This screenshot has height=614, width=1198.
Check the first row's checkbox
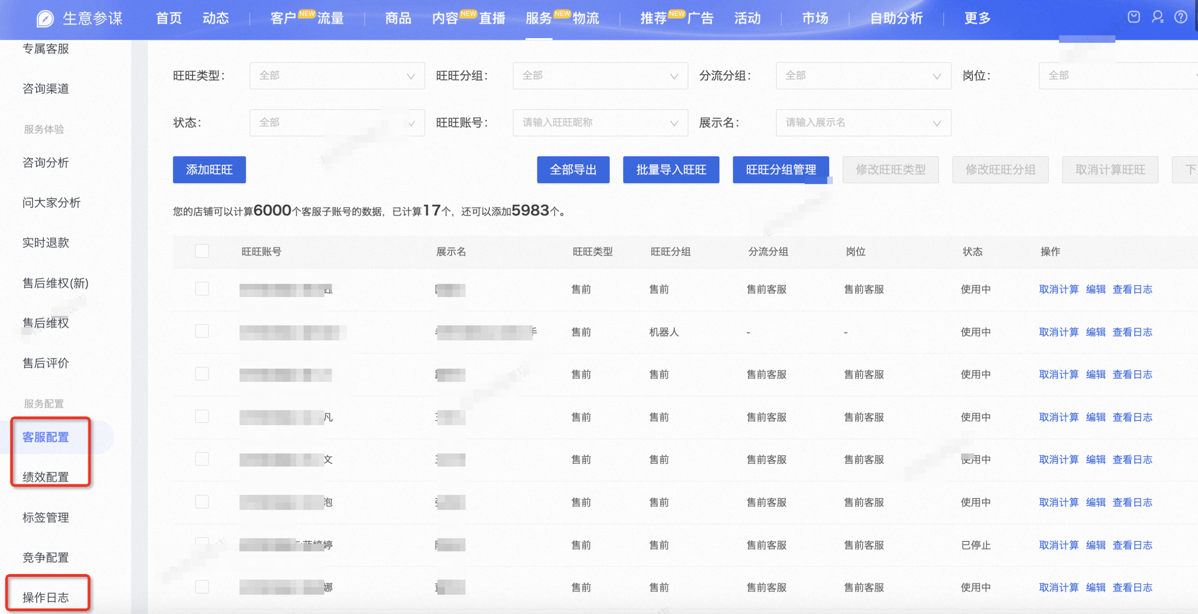(x=202, y=289)
